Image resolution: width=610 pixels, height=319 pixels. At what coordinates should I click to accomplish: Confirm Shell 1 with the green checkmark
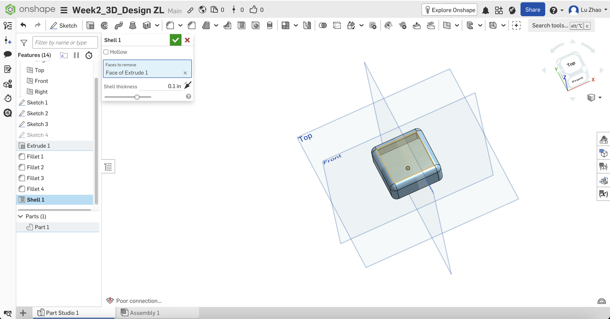tap(175, 40)
